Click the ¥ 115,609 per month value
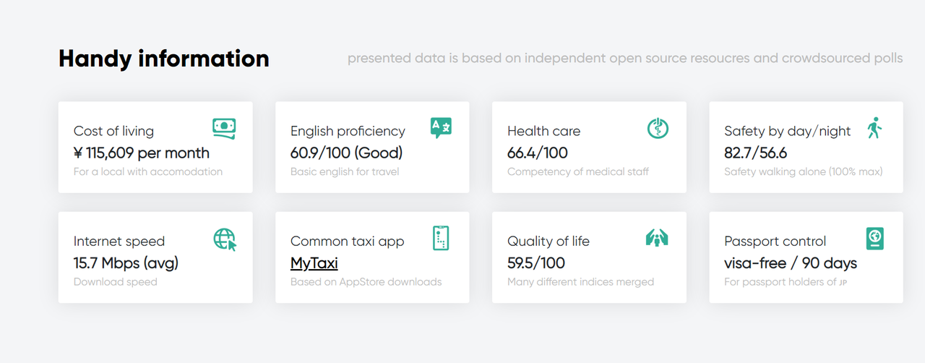The height and width of the screenshot is (363, 925). click(x=142, y=153)
